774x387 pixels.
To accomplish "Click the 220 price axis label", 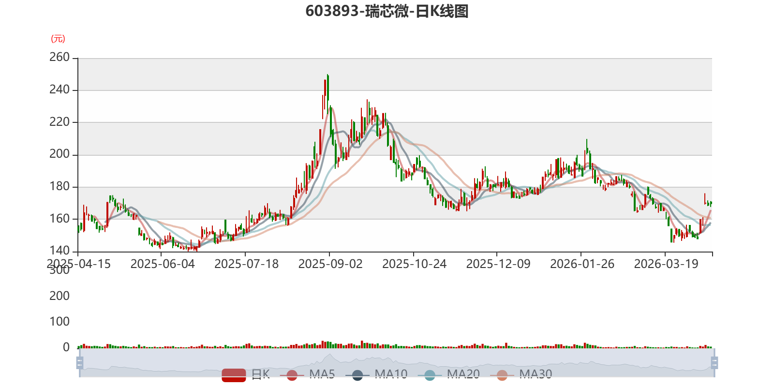I will click(60, 122).
